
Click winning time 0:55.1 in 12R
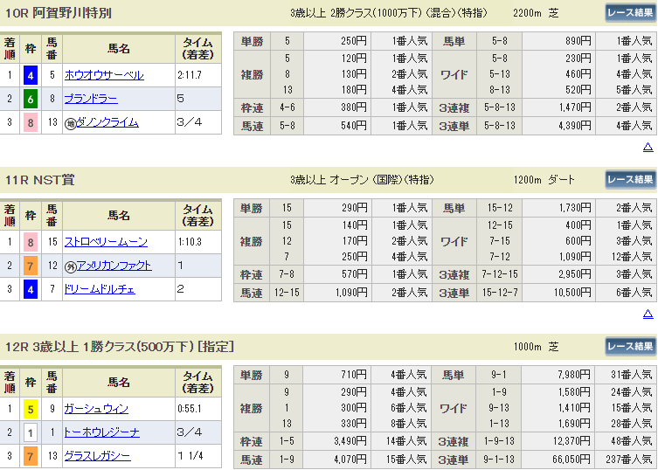point(190,409)
